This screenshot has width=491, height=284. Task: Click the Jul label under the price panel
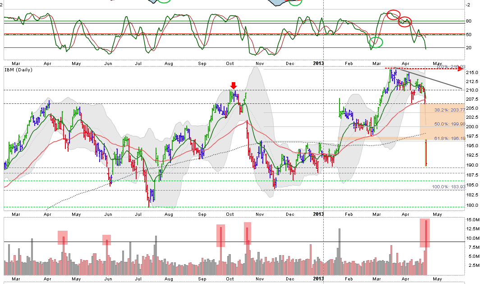click(138, 214)
